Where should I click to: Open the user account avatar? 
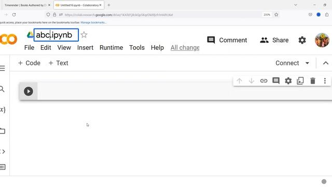(322, 40)
